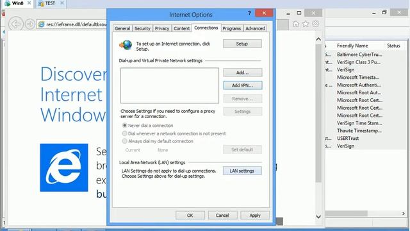
Task: Click the browser Back arrow button
Action: [15, 24]
